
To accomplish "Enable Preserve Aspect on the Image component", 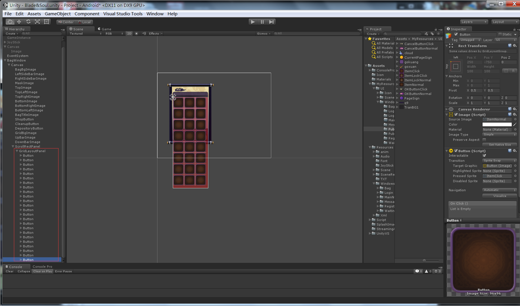I will [x=485, y=140].
